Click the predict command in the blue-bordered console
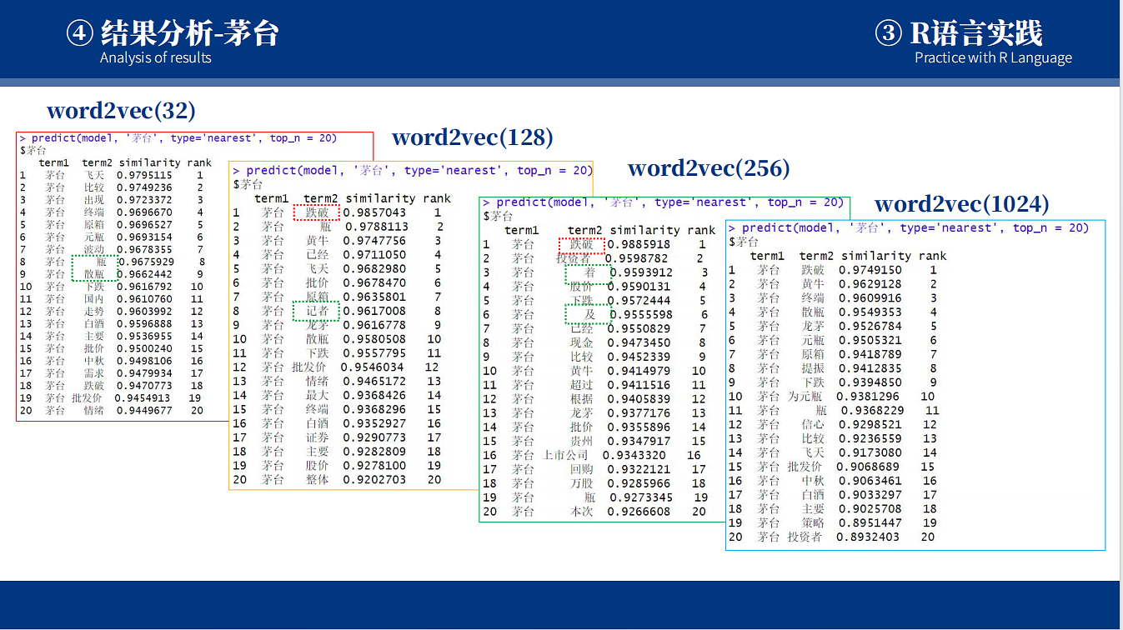Screen dimensions: 1123x630 pyautogui.click(x=915, y=227)
